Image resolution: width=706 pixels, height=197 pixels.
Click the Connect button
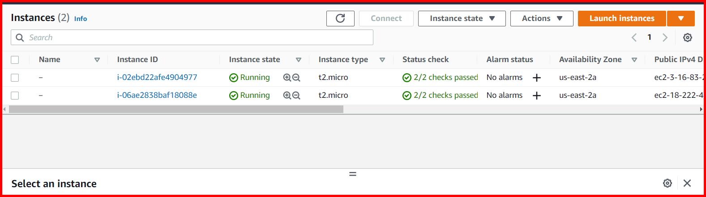pyautogui.click(x=386, y=18)
